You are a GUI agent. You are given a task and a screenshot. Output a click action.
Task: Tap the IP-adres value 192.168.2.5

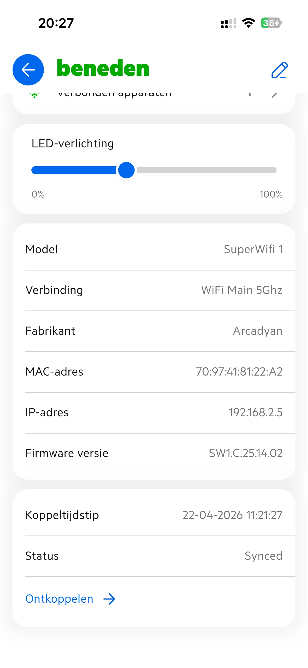click(x=255, y=412)
